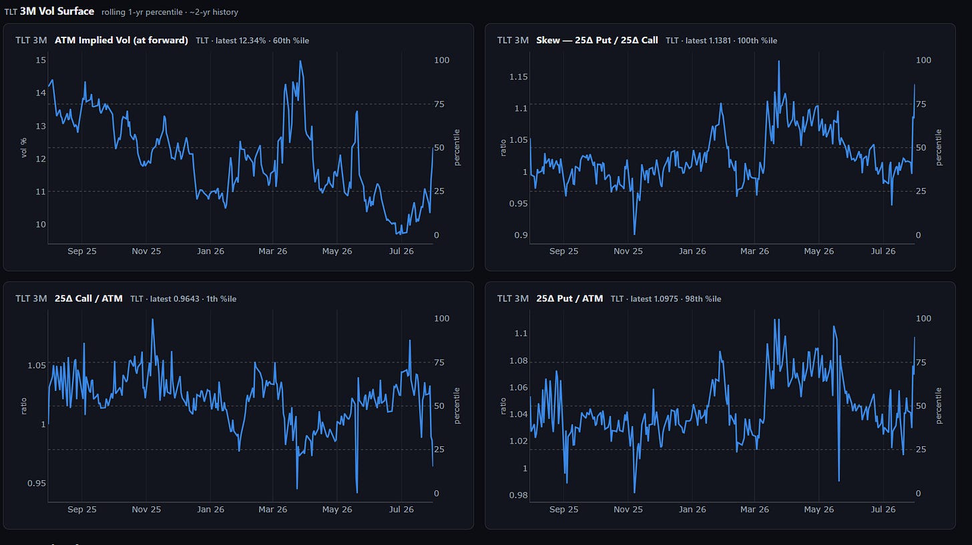
Task: Click "Jul 26" on the ATM Implied Vol chart
Action: coord(401,251)
